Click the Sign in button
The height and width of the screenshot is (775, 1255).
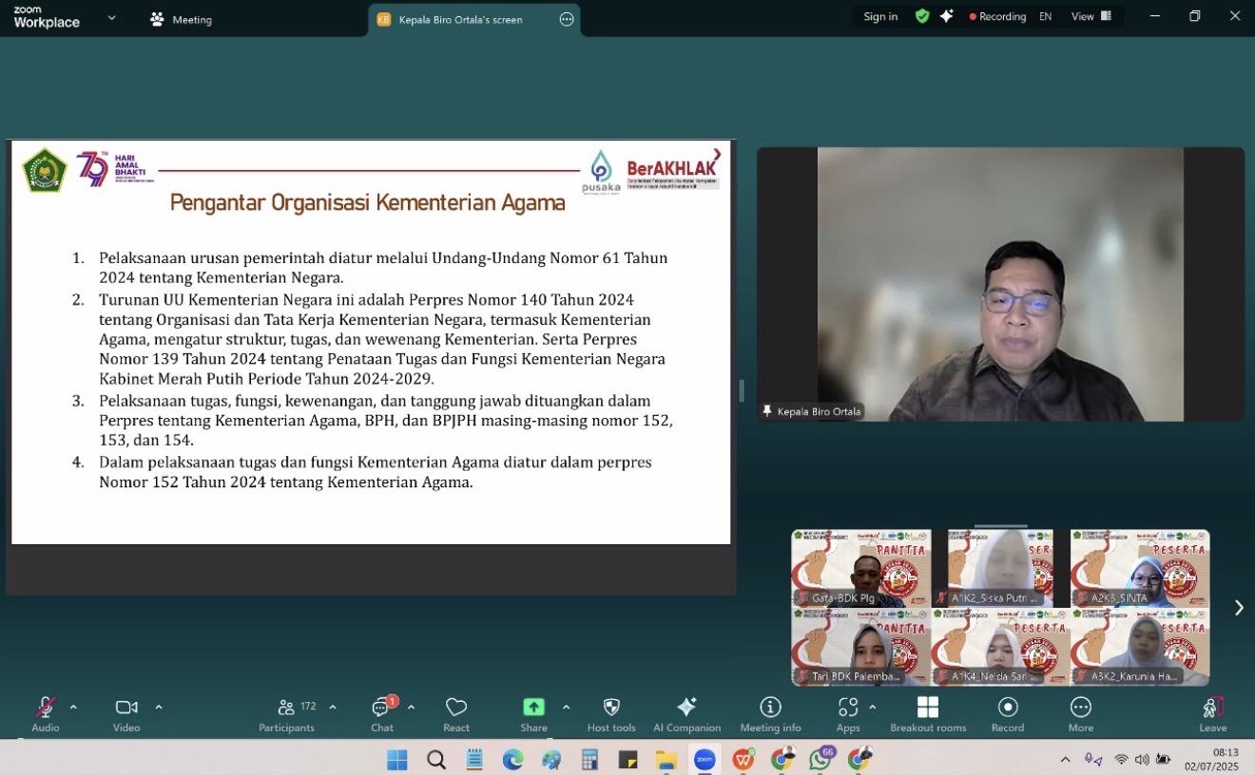tap(879, 16)
